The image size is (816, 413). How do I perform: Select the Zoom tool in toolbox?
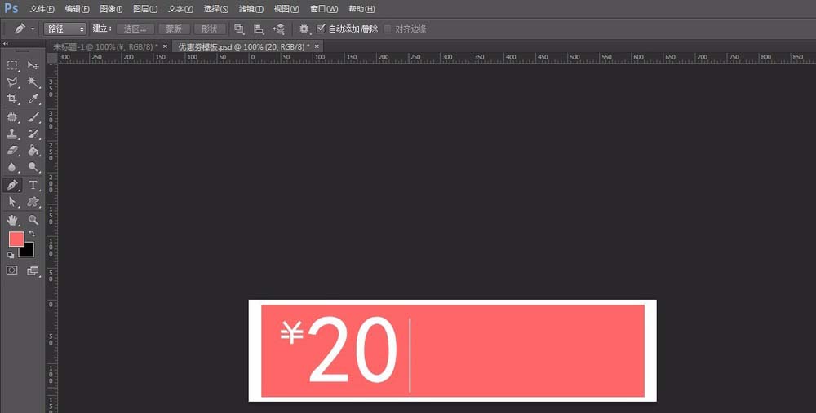33,220
